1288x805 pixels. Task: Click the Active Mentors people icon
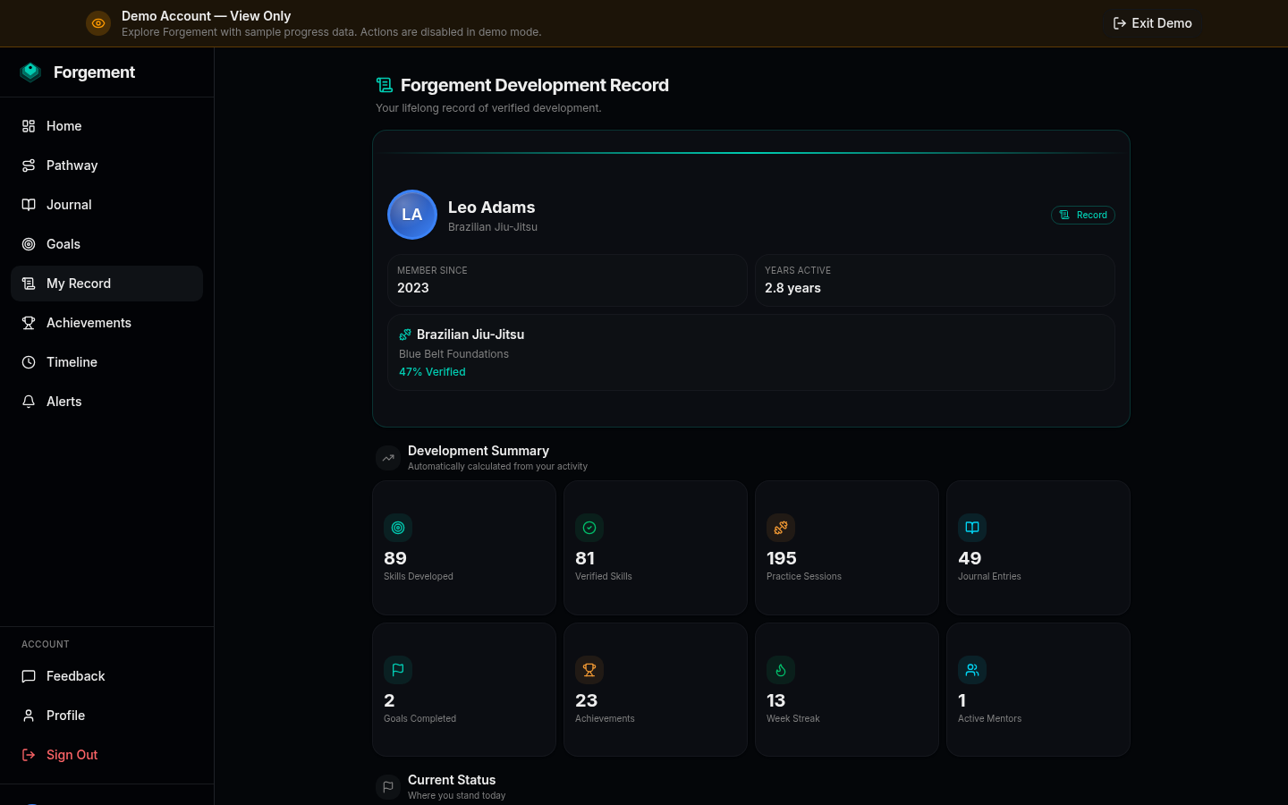click(972, 670)
